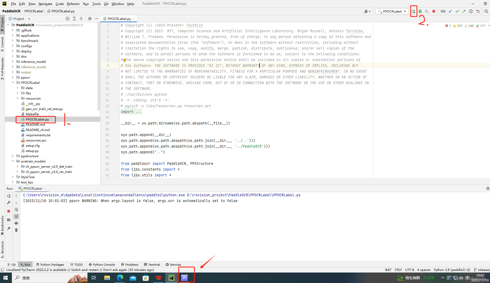
Task: Modify run configuration wrench icon
Action: 9,203
